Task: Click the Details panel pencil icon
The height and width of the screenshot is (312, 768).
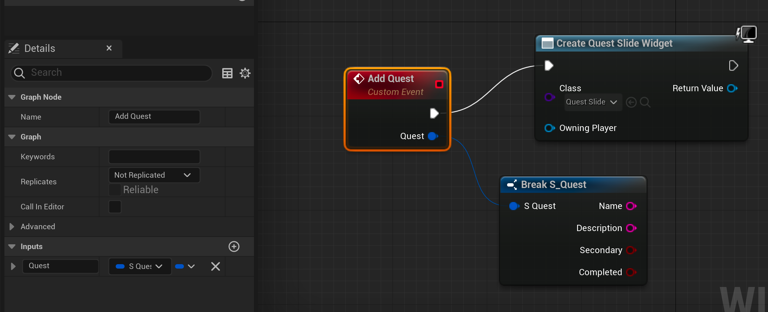Action: point(14,48)
